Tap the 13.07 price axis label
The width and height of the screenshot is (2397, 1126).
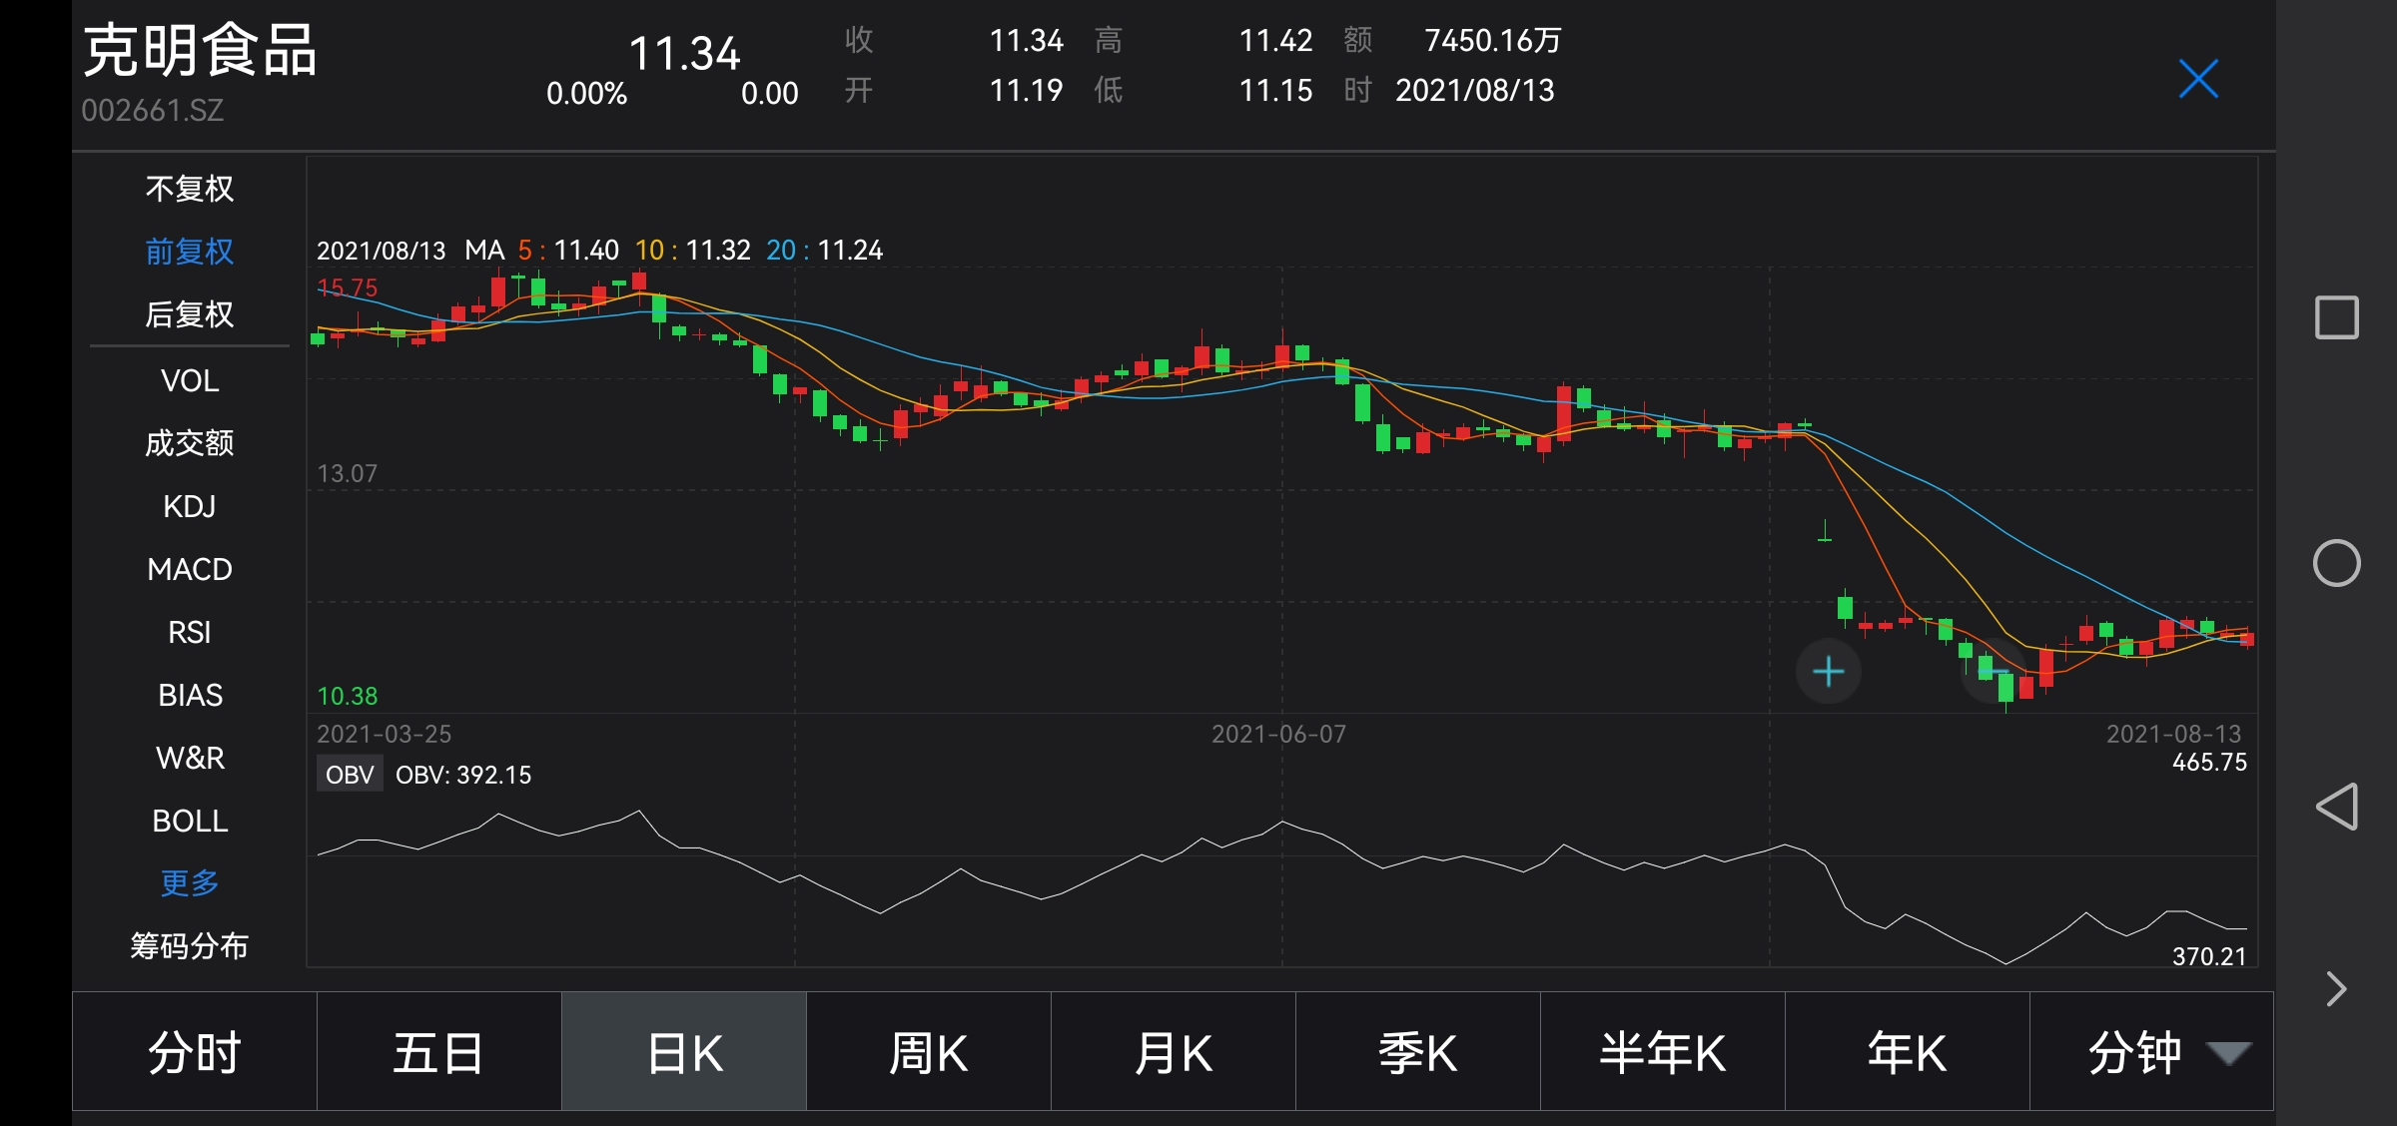click(x=348, y=473)
